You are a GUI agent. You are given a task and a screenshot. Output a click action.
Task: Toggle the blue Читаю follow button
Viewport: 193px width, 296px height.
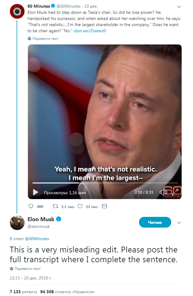(x=155, y=222)
